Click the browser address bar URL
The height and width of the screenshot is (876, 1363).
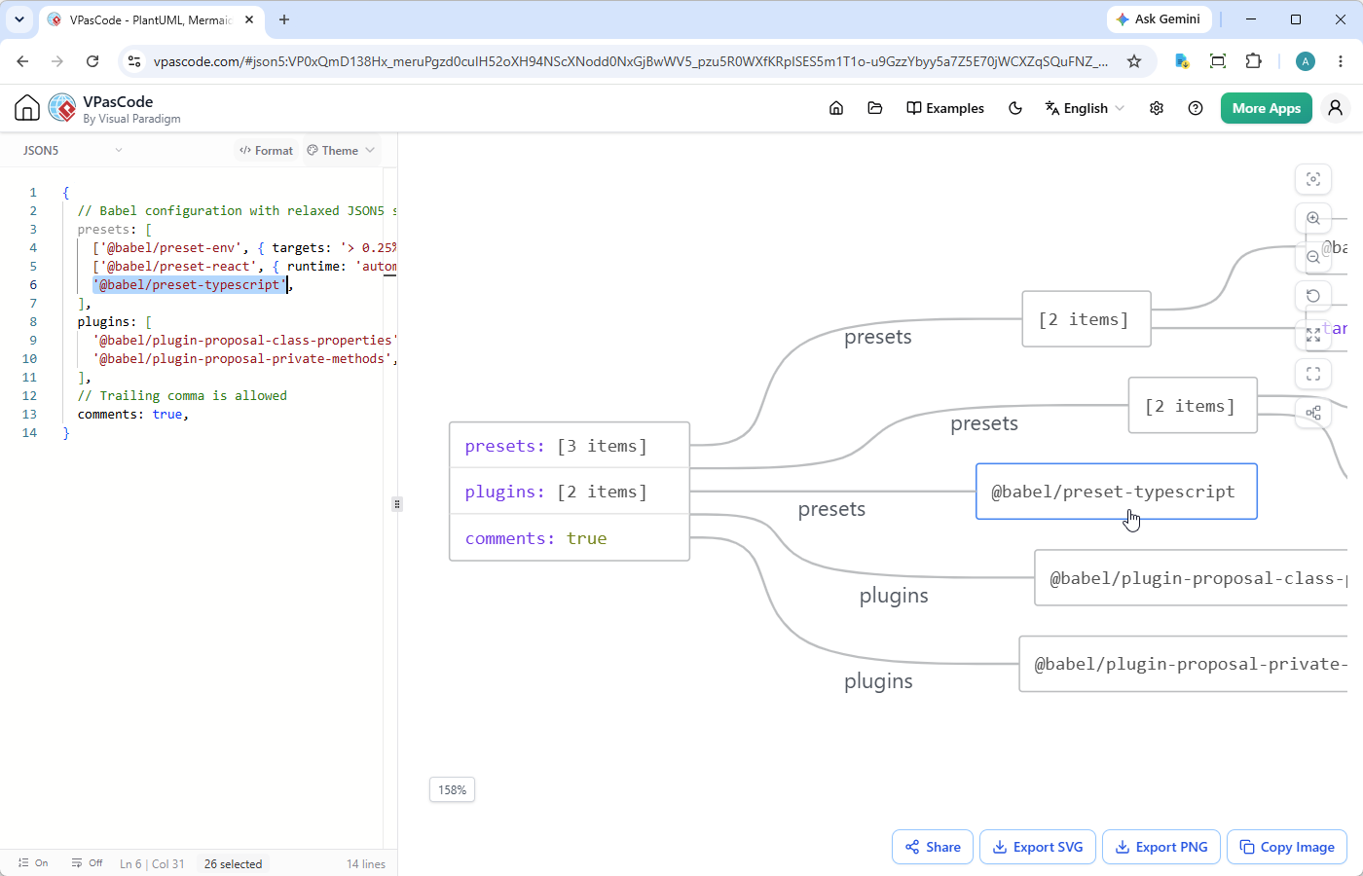point(630,61)
